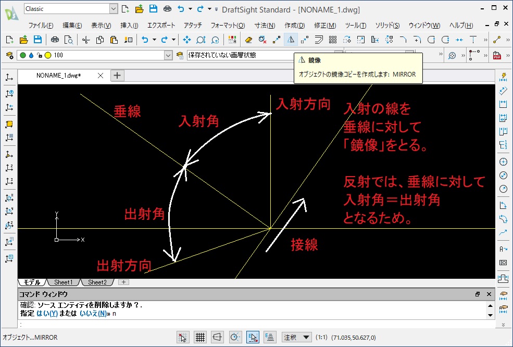
Task: Select the Fillet tool
Action: coord(417,40)
